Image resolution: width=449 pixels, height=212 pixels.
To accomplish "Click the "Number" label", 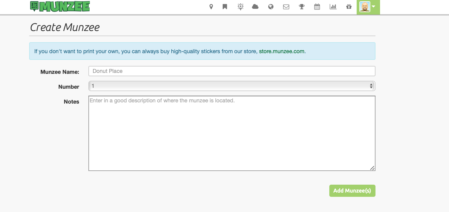I will click(x=69, y=87).
